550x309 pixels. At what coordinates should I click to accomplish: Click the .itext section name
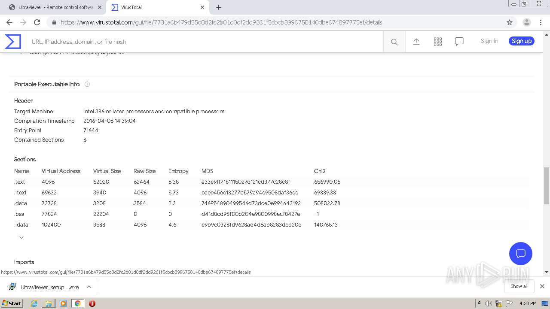click(x=20, y=193)
